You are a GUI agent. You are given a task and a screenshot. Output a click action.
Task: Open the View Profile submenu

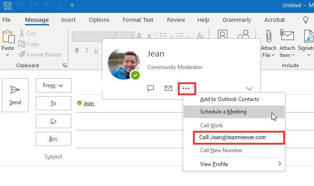click(234, 164)
